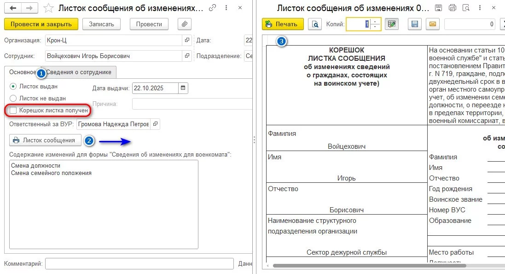Switch to the Сведения о сотруднике tab

pyautogui.click(x=79, y=72)
